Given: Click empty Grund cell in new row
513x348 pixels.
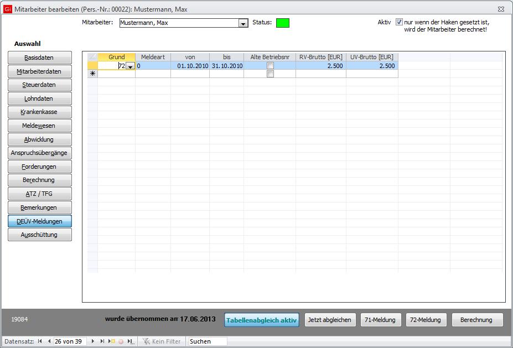Looking at the screenshot, I should tap(116, 74).
